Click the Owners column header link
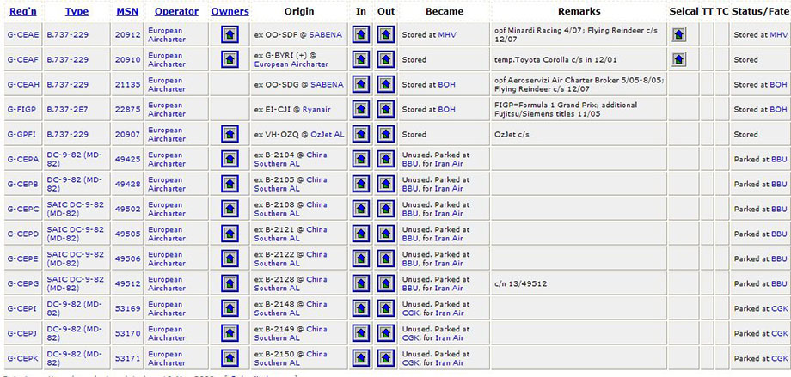 pos(230,12)
